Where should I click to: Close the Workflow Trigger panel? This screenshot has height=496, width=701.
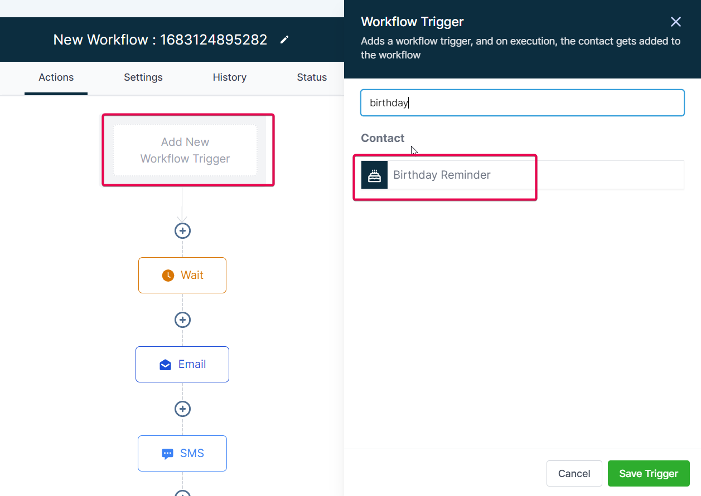(x=675, y=22)
